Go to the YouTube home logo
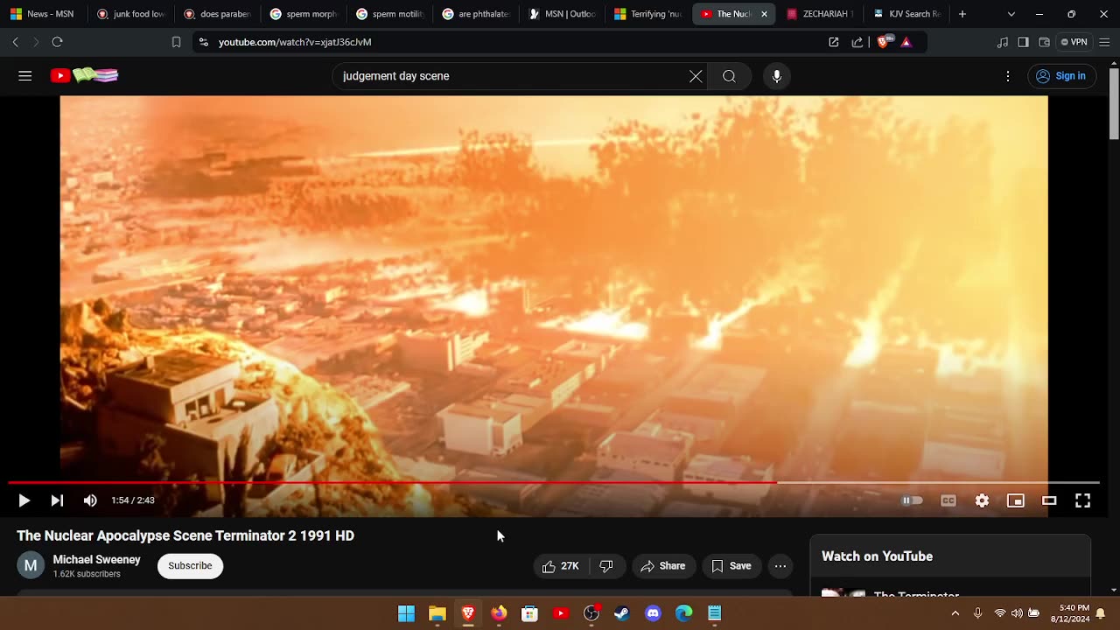 [x=84, y=76]
